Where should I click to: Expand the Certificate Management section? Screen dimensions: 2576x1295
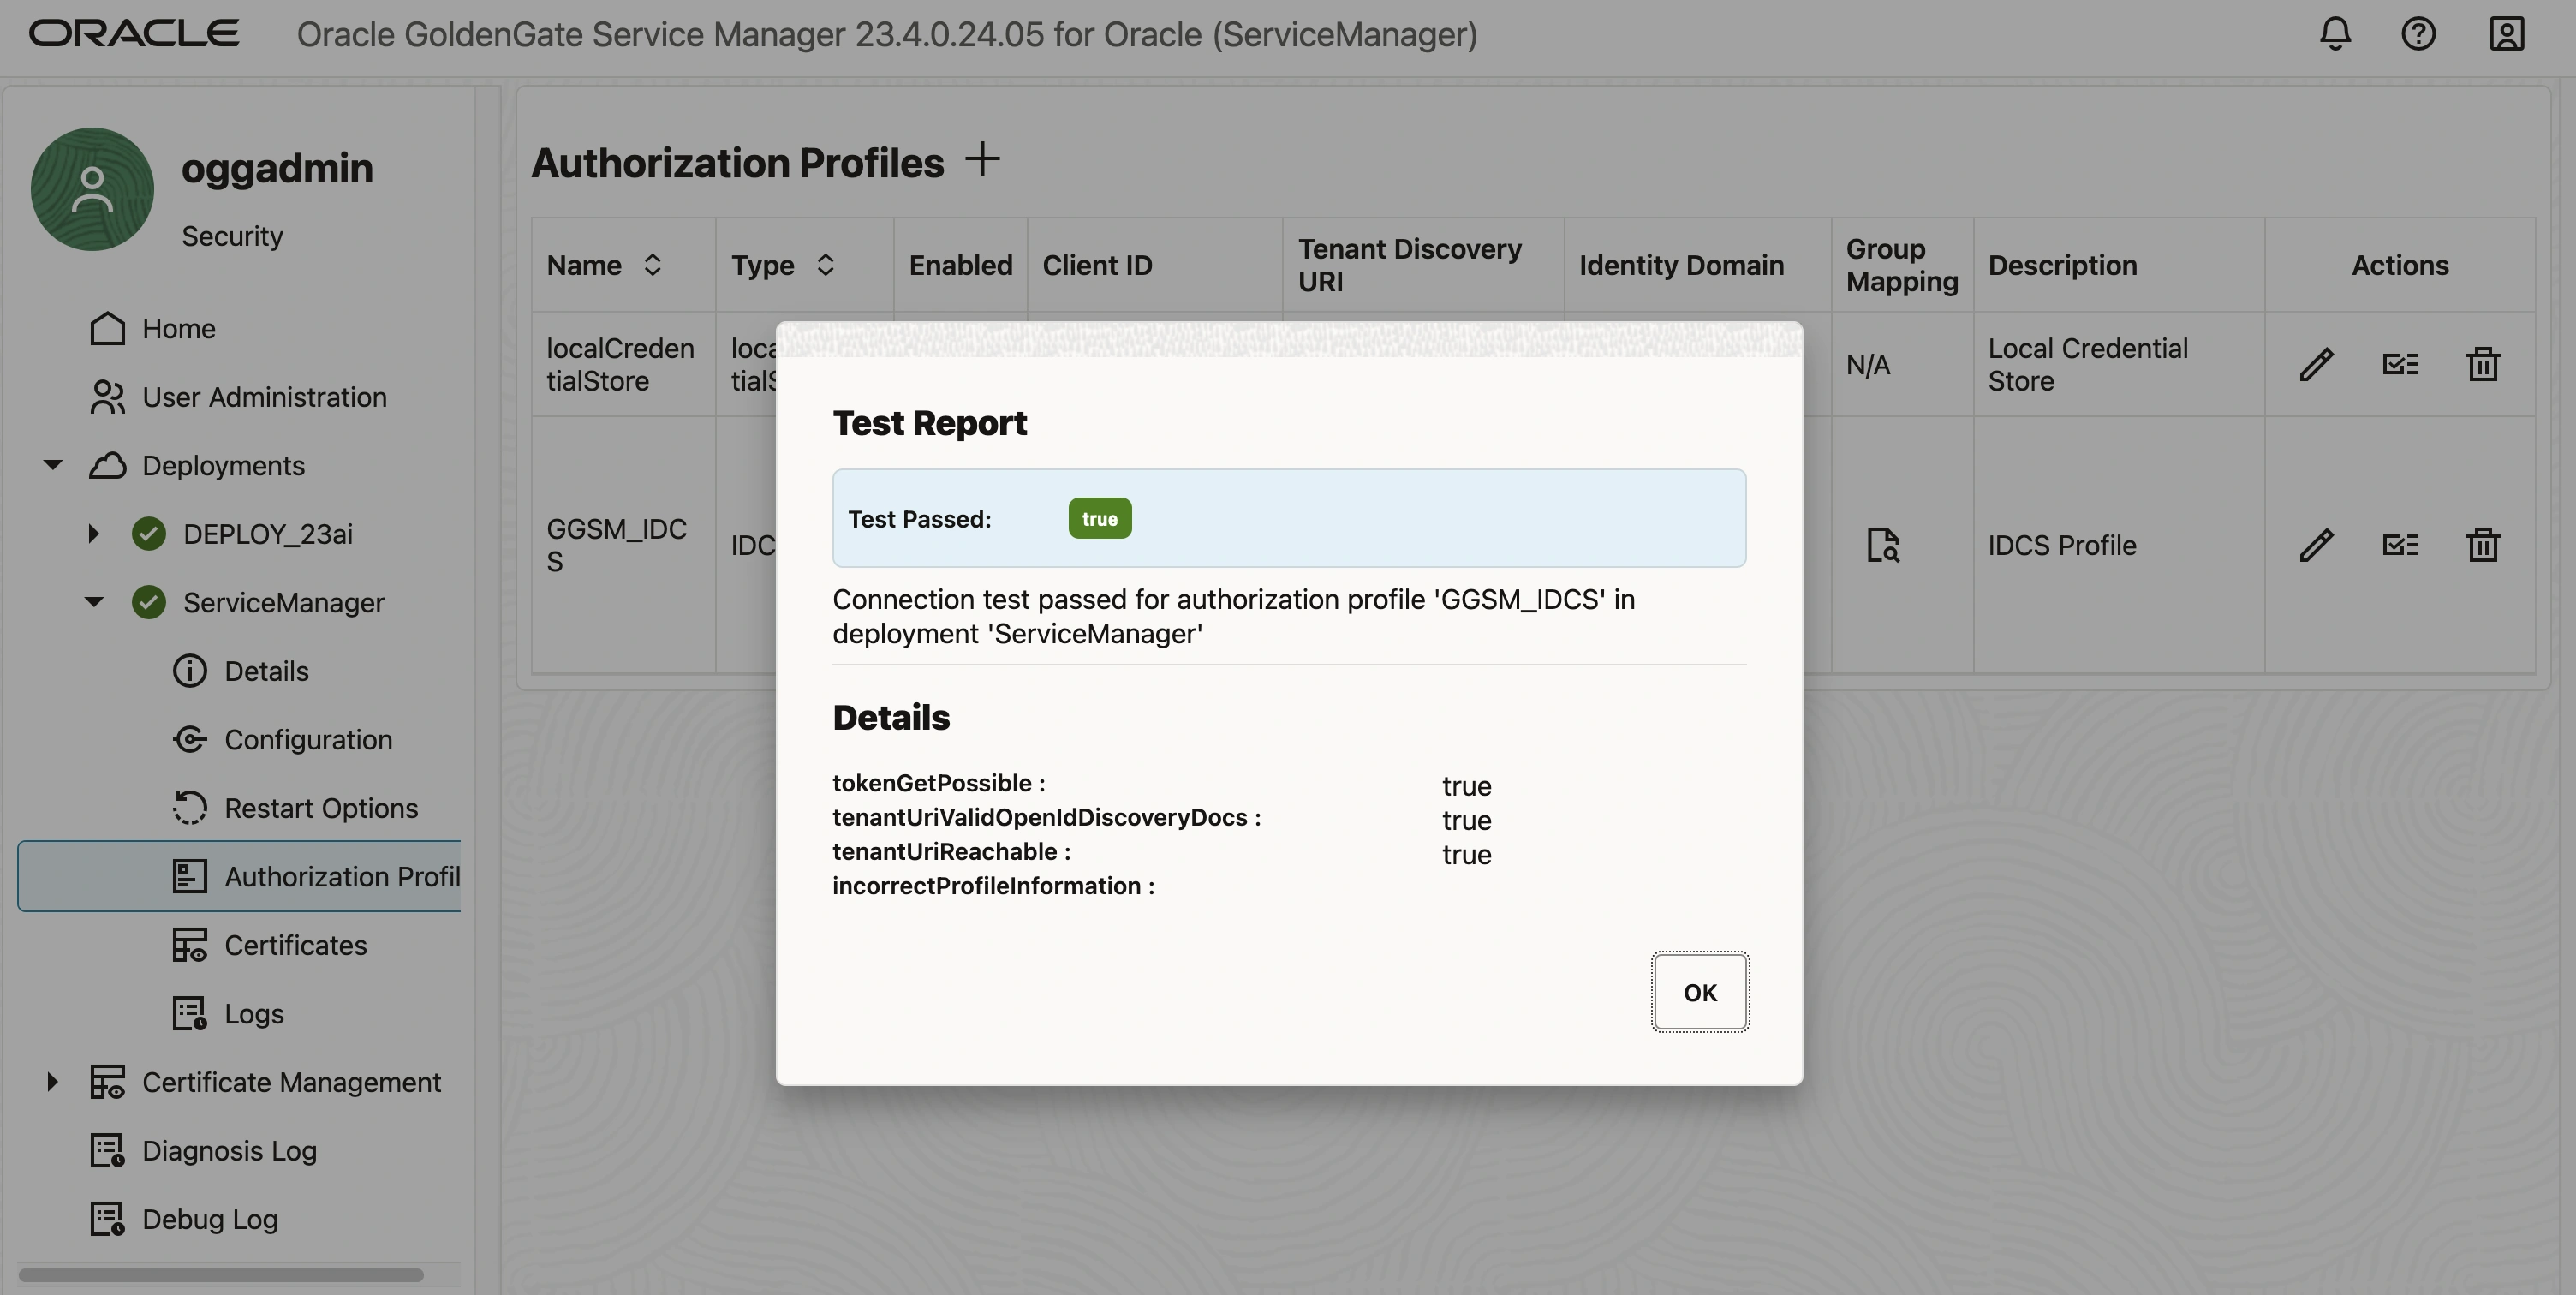click(x=53, y=1082)
